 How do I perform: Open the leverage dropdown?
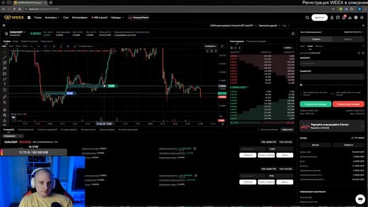(354, 32)
